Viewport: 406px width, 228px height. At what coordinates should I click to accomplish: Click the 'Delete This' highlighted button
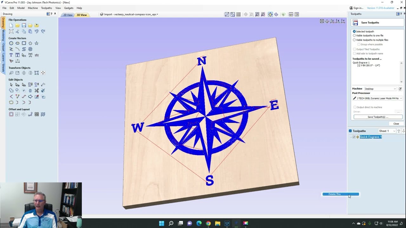(x=341, y=194)
